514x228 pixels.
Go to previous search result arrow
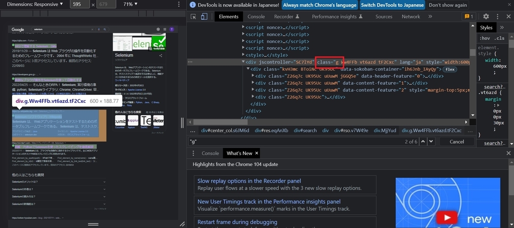(x=423, y=141)
